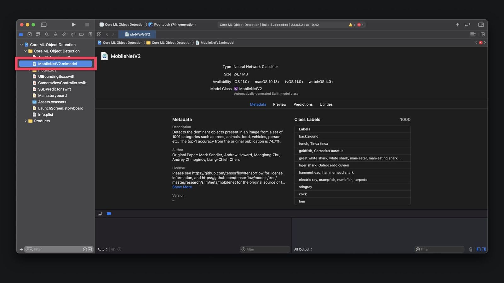The width and height of the screenshot is (504, 283).
Task: Run the project with the Play button
Action: [x=73, y=25]
